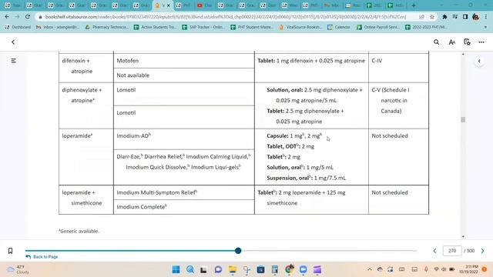Show hidden system tray icons
493x277 pixels.
tap(370, 269)
